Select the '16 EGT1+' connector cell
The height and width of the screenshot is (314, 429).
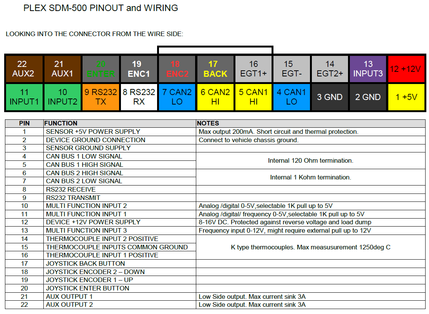coord(253,69)
